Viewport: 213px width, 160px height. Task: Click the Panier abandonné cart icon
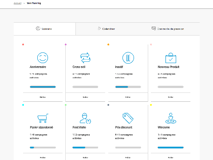43,118
